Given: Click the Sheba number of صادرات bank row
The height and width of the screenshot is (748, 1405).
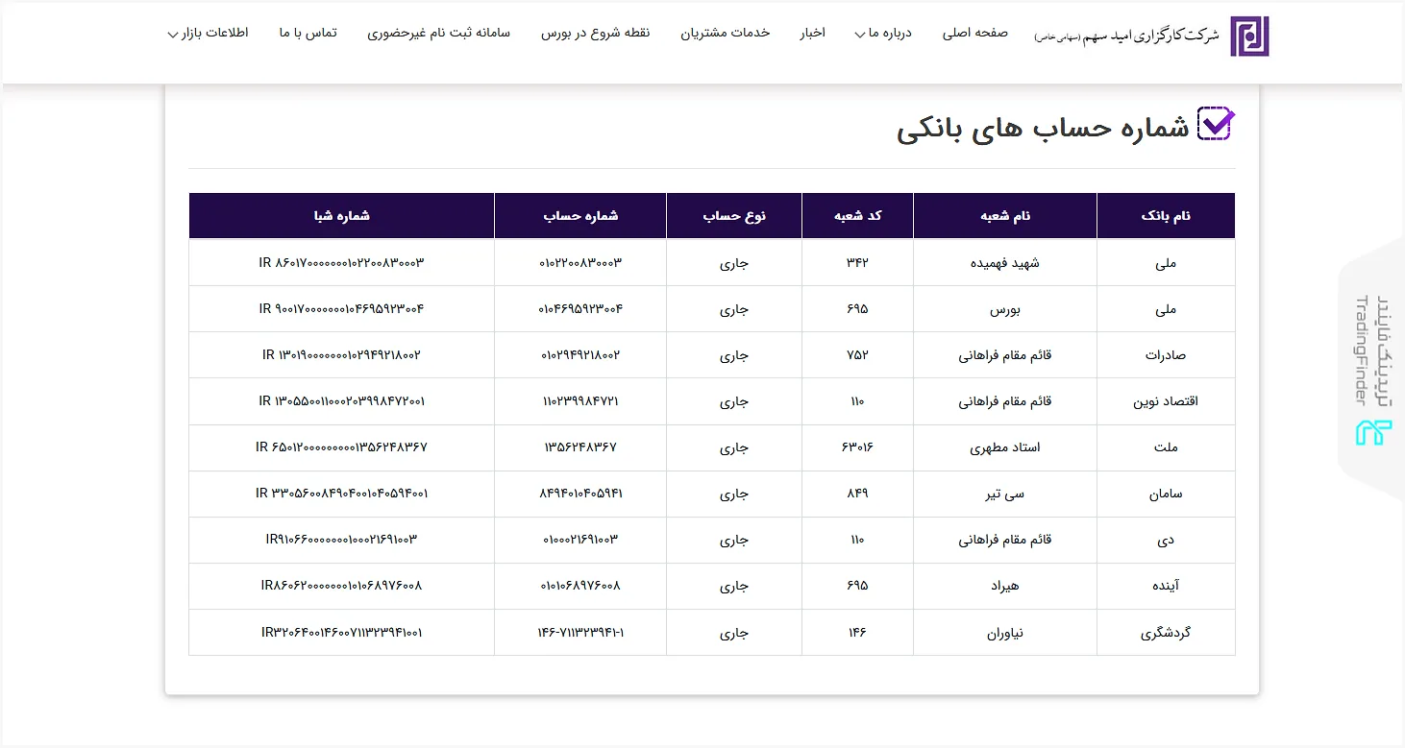Looking at the screenshot, I should click(x=341, y=355).
